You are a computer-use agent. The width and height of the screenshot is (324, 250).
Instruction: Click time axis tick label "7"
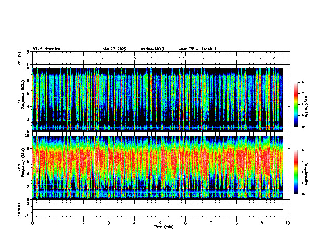pyautogui.click(x=211, y=223)
